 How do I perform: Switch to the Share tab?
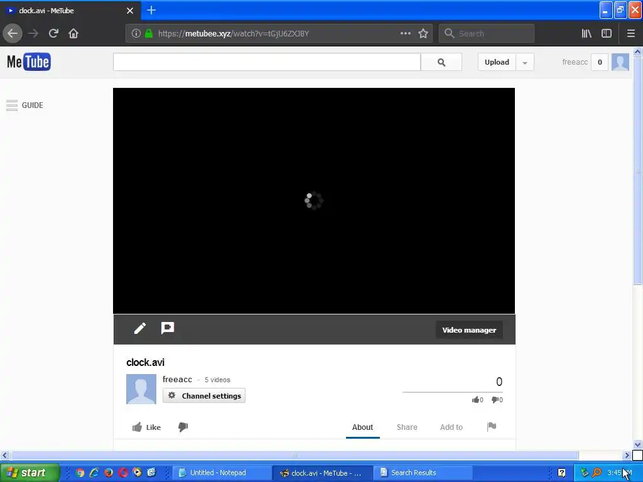pos(407,427)
